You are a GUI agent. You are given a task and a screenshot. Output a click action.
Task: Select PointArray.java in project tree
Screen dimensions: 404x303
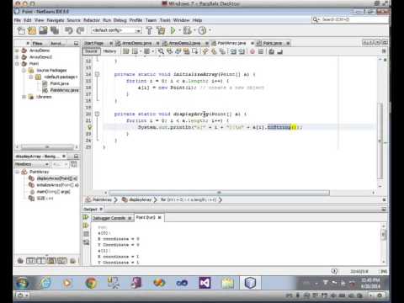[x=64, y=90]
